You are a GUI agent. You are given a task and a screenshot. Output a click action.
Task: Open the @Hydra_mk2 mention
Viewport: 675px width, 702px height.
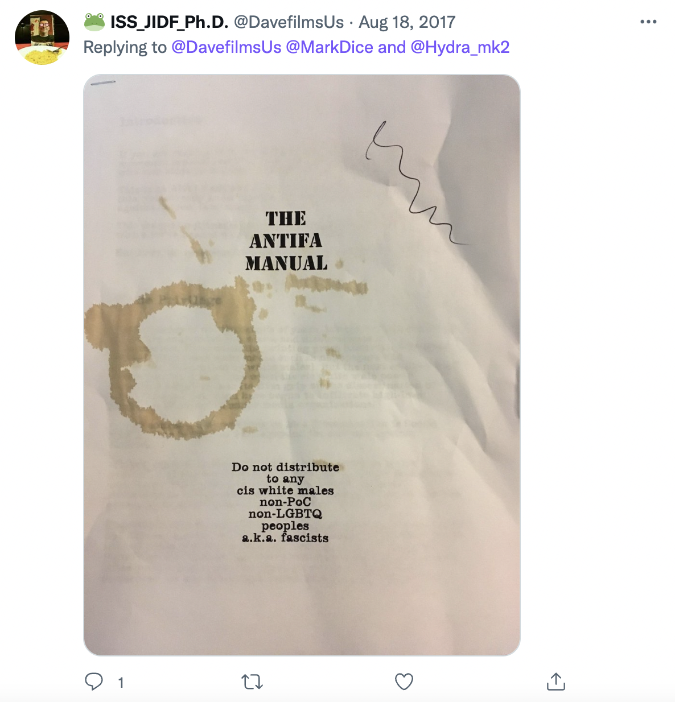pyautogui.click(x=460, y=47)
